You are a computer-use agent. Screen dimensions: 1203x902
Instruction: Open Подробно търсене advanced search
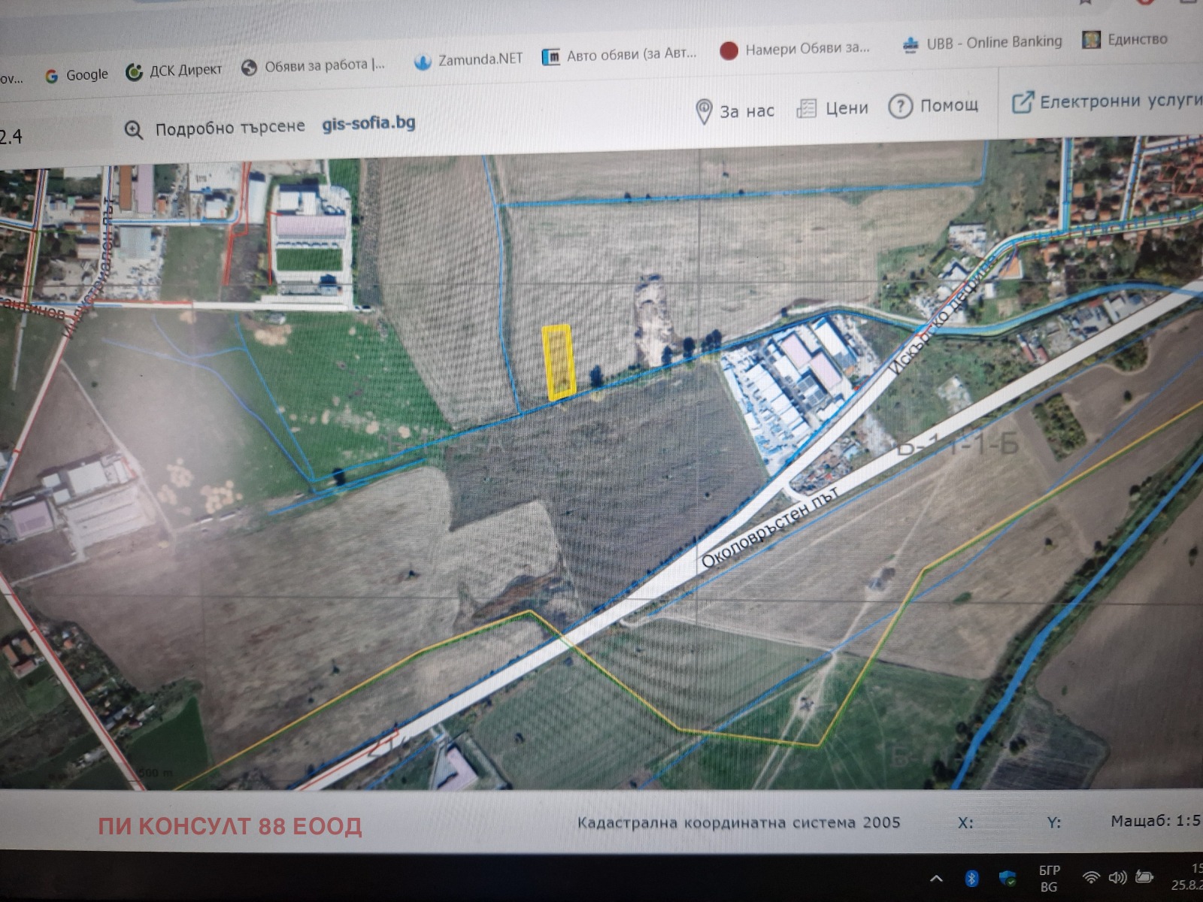(216, 129)
